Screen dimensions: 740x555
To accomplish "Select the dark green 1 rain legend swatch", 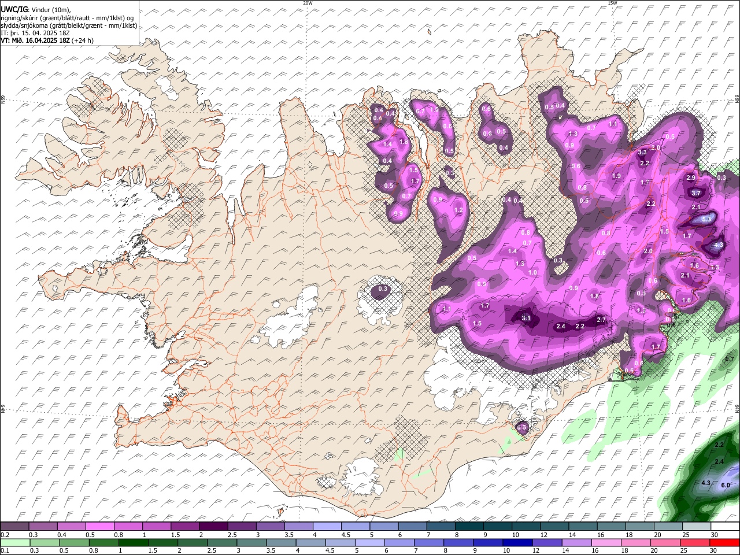I will click(133, 543).
